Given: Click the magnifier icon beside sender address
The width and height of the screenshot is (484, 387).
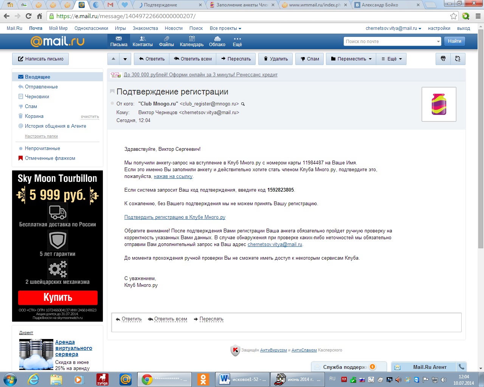Looking at the screenshot, I should pos(243,104).
